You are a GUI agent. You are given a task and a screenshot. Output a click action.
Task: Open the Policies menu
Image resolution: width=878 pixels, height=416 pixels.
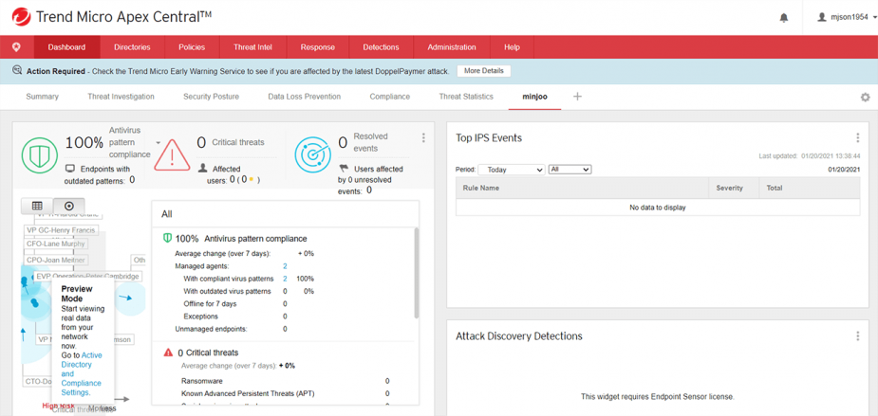coord(192,47)
